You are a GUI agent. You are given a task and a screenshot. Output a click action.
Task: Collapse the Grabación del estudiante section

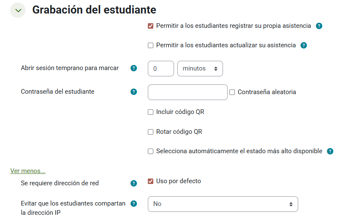point(18,10)
